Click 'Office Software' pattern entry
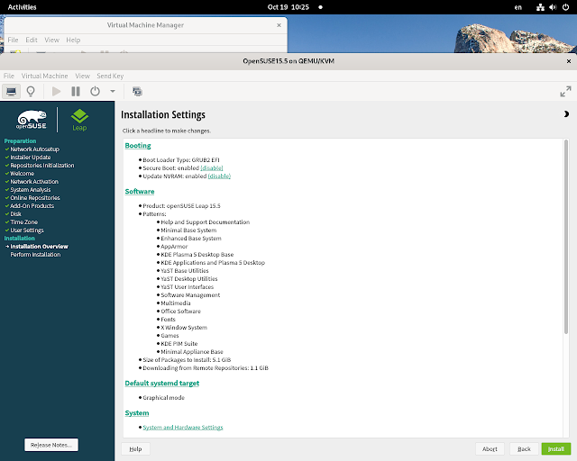 (x=180, y=311)
